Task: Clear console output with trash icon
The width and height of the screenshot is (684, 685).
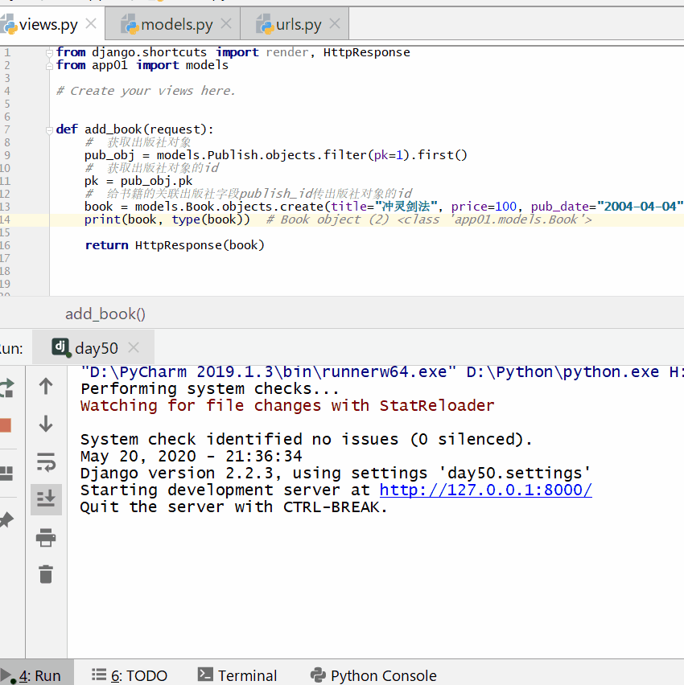Action: tap(46, 574)
